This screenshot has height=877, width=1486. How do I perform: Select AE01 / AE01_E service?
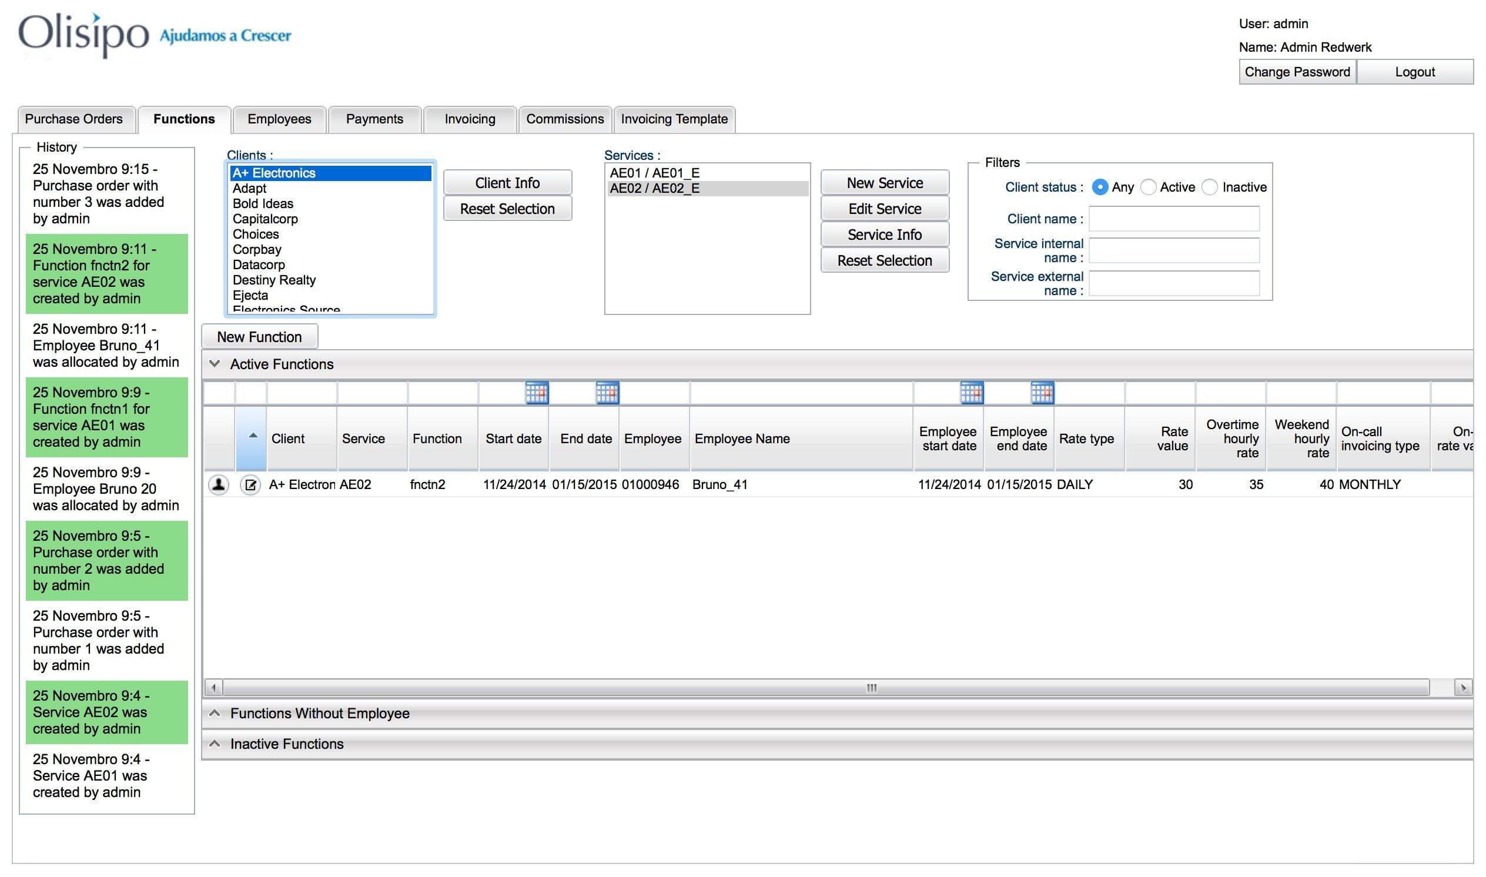(708, 173)
